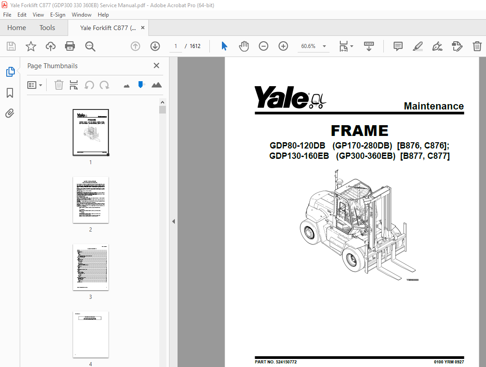Choose the Selection arrow tool

click(x=225, y=46)
